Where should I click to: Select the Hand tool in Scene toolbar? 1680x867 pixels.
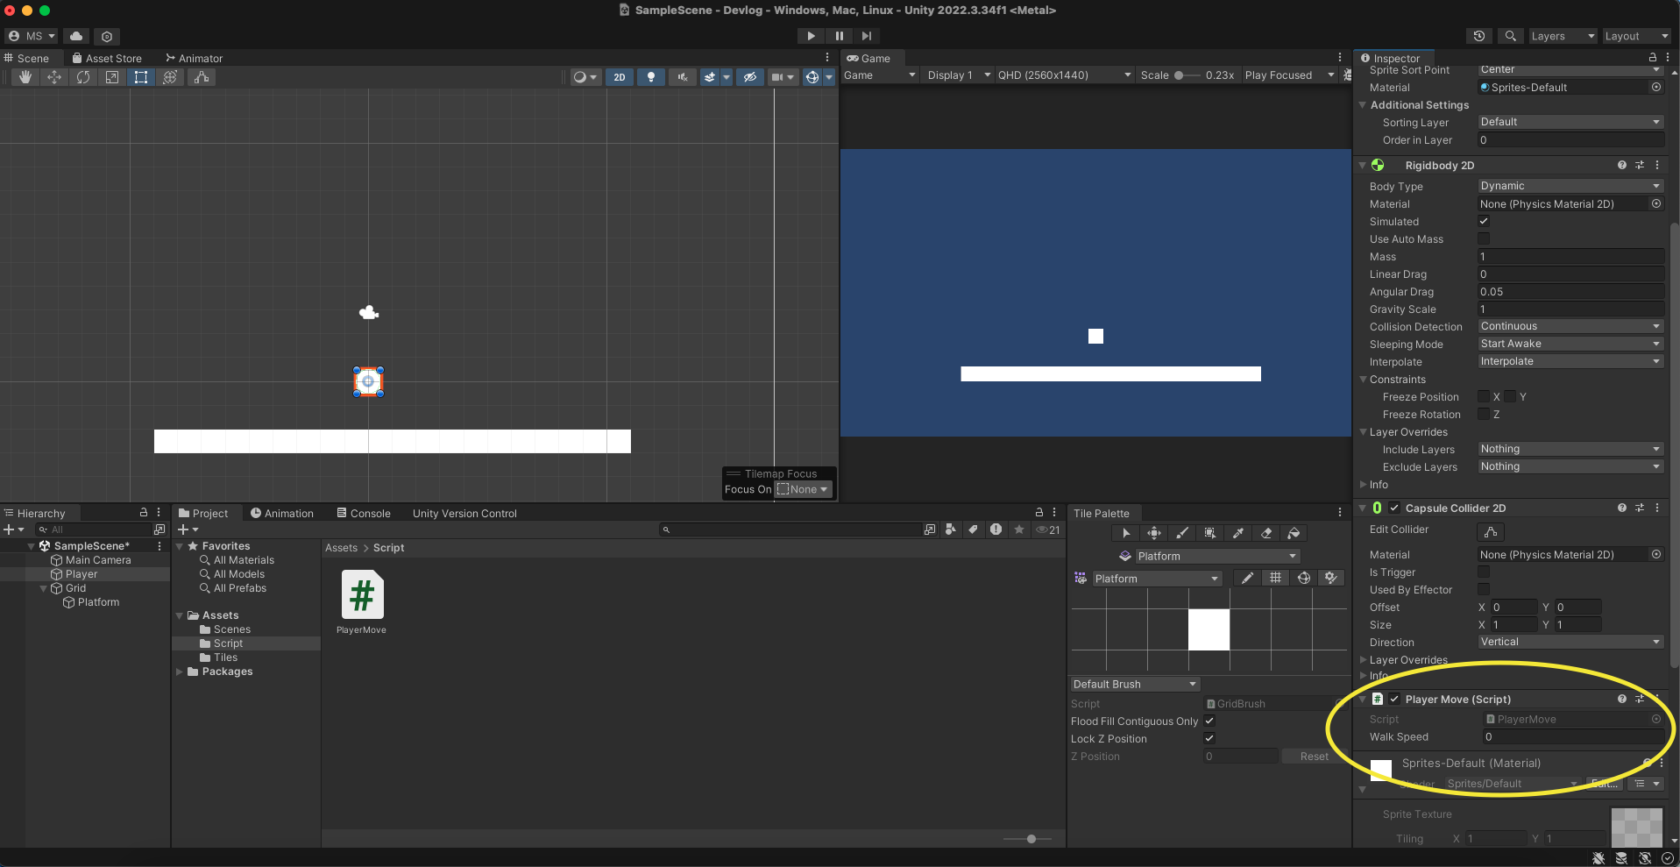25,77
